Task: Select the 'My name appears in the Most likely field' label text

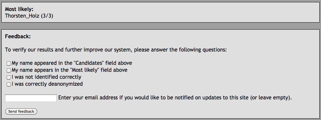Action: coord(69,70)
